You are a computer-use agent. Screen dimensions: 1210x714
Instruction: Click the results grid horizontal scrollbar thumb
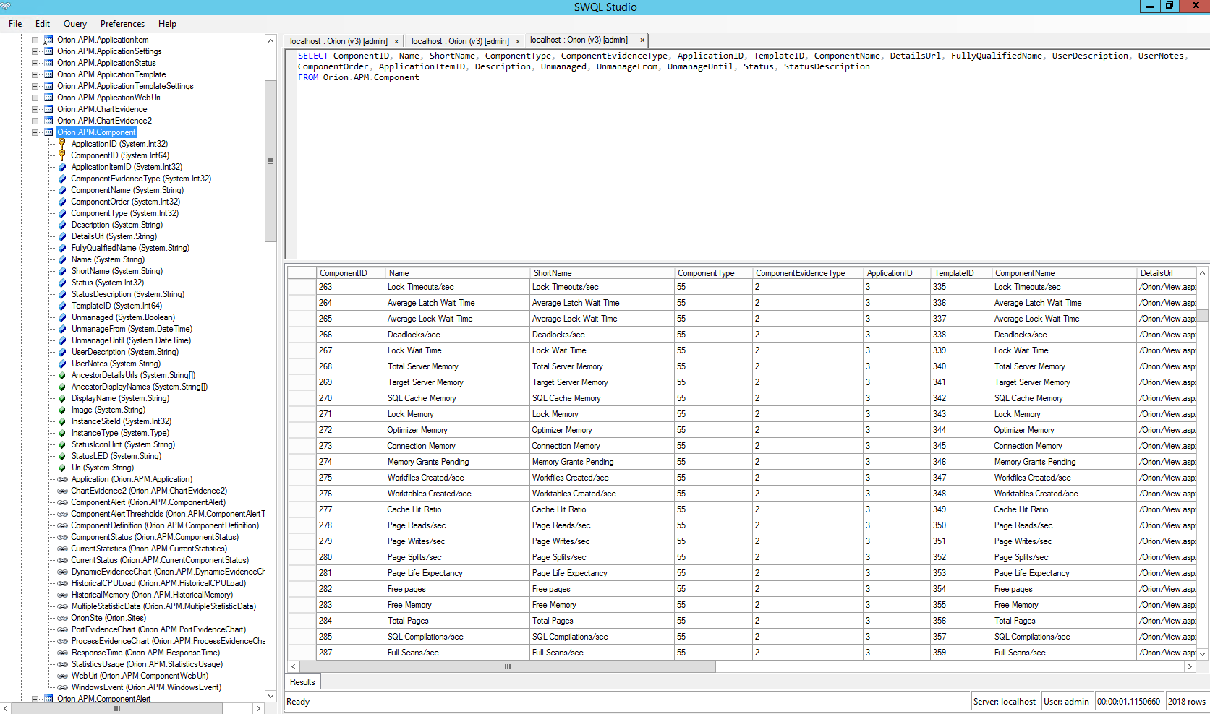[x=508, y=667]
